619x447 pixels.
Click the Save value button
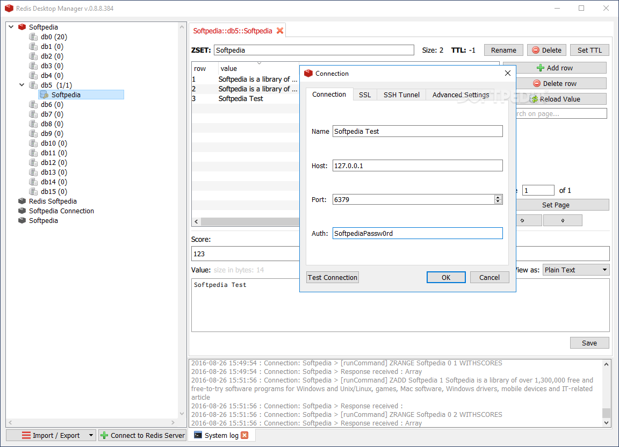coord(589,343)
